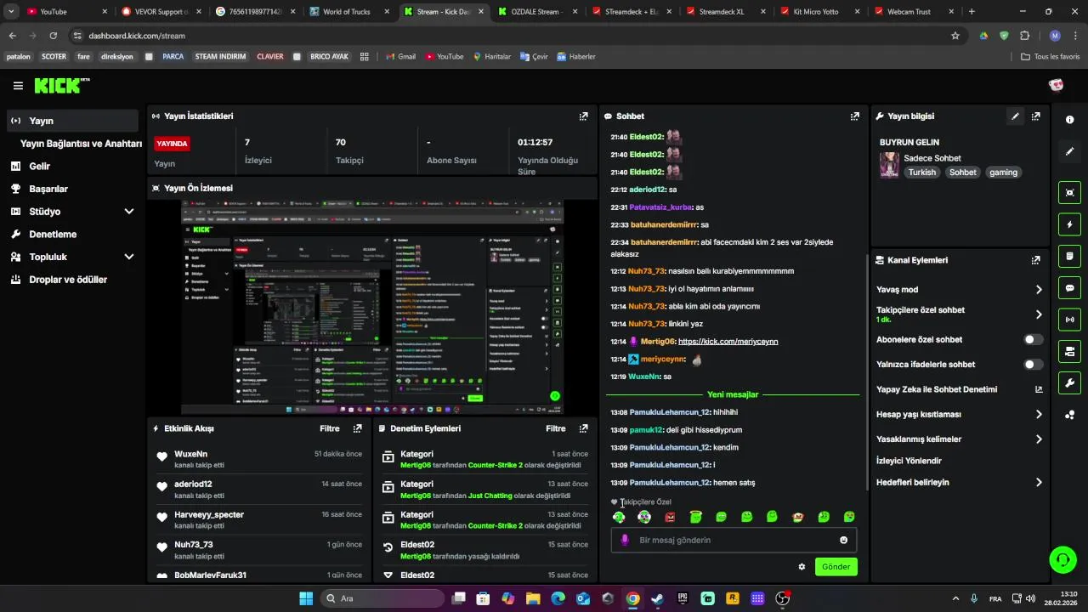Click the Turkish tag in stream info

[921, 173]
